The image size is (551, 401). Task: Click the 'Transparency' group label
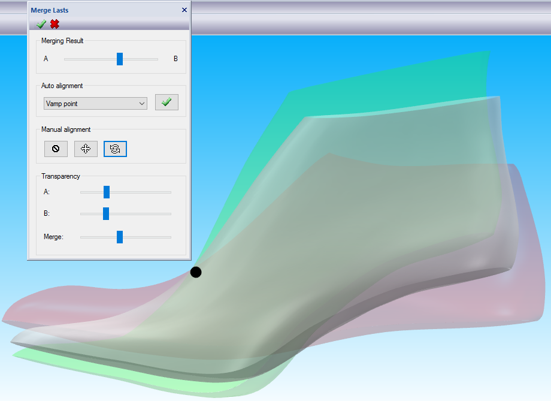[x=60, y=176]
